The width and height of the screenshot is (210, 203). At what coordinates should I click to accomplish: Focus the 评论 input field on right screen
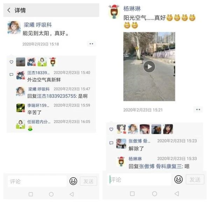pos(139,180)
